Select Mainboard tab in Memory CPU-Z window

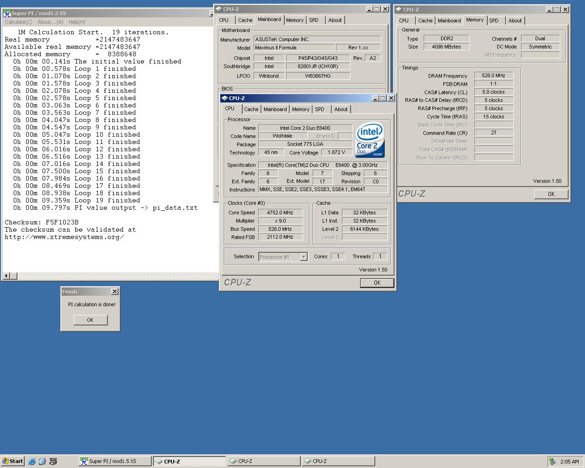[449, 21]
